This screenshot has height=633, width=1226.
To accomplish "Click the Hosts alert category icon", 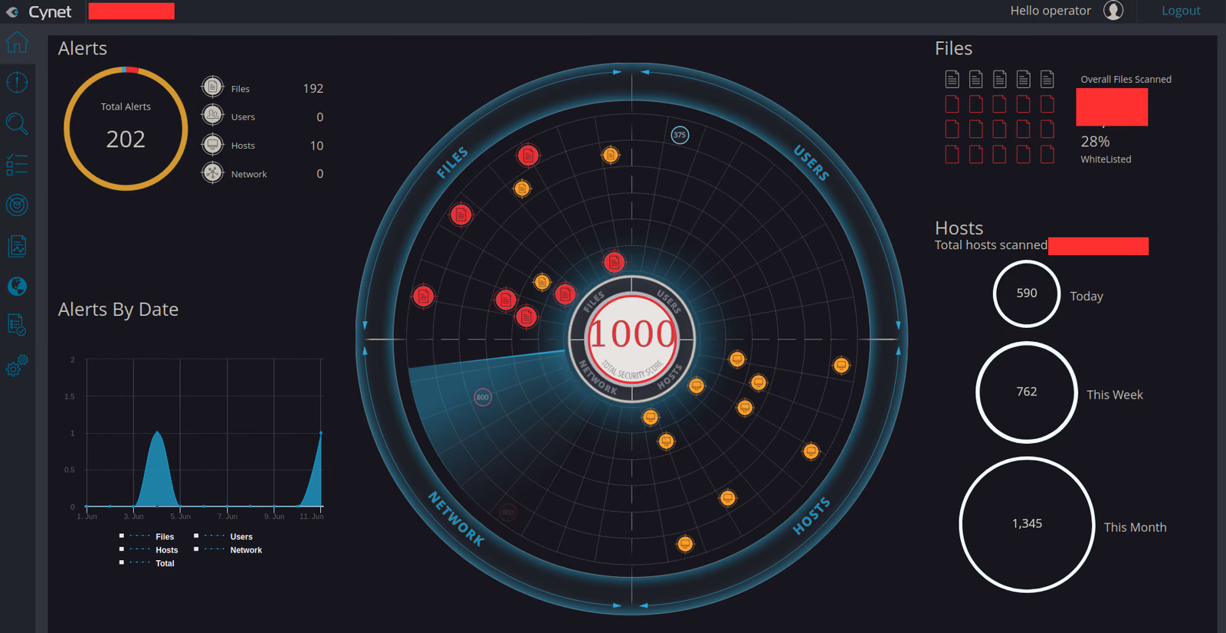I will click(212, 144).
